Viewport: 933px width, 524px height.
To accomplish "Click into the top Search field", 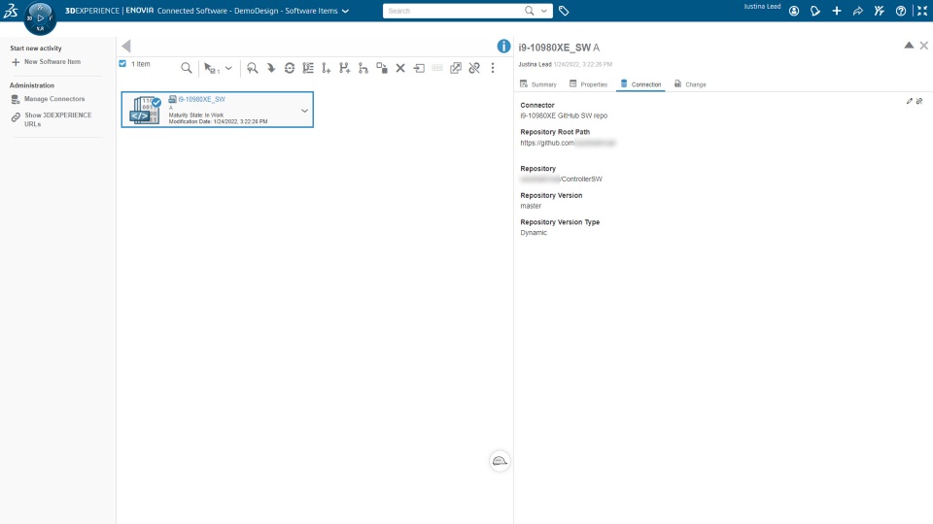I will point(452,11).
